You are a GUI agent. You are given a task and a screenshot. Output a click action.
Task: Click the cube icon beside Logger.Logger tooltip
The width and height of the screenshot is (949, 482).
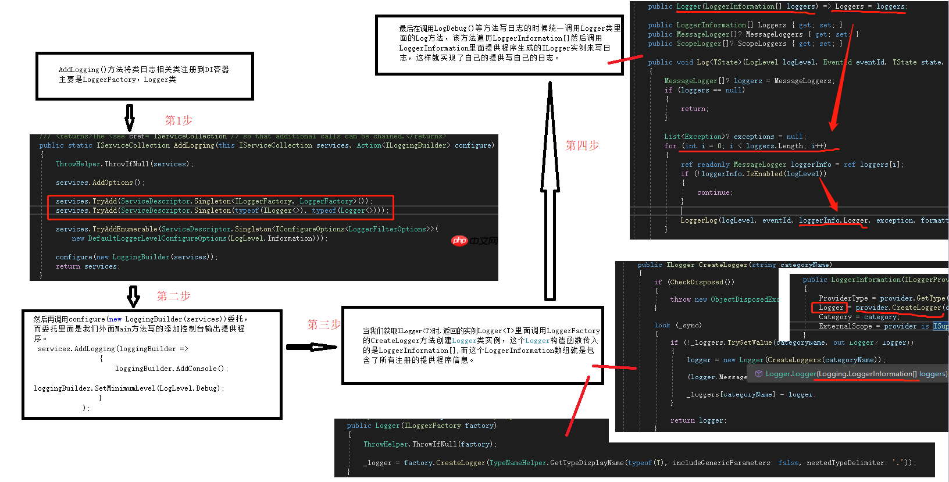click(x=759, y=374)
